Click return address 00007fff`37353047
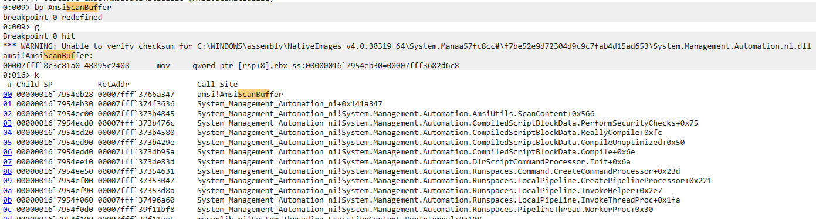 tap(136, 180)
